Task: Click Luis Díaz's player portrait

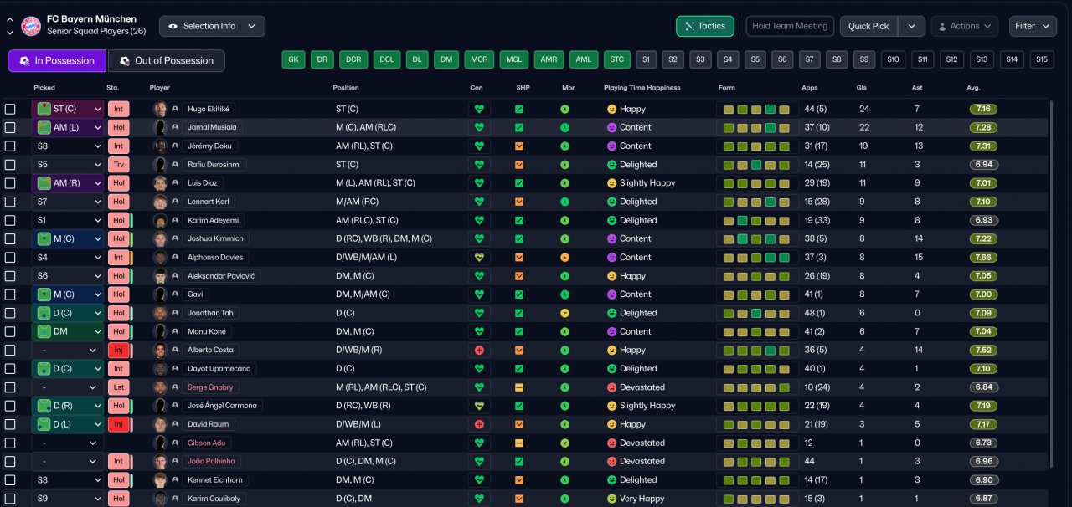Action: (160, 183)
